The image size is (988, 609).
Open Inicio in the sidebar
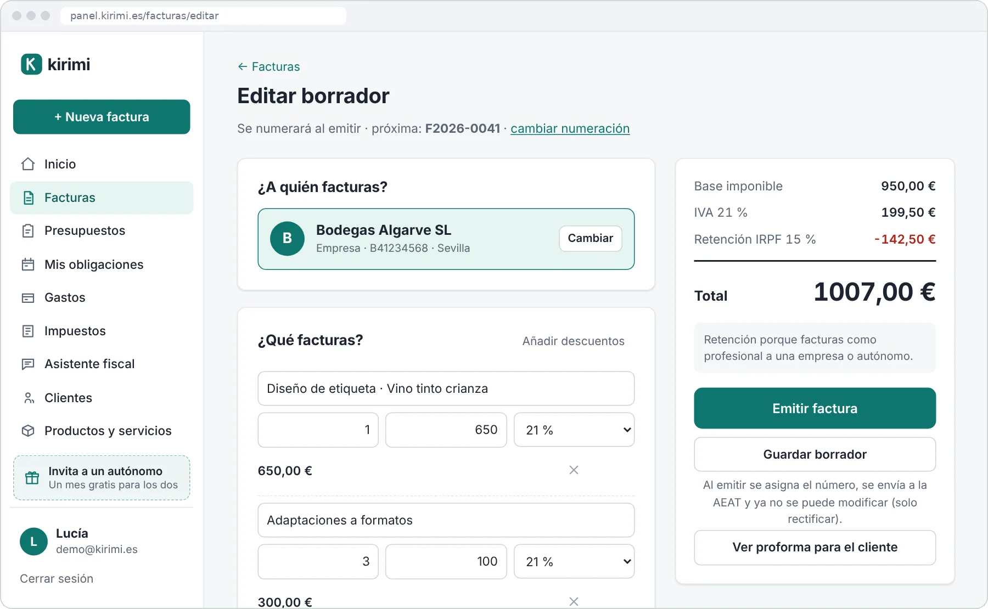(x=102, y=164)
